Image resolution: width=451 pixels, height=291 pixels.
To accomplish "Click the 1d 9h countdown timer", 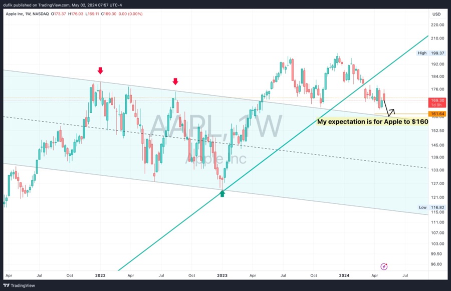I will [x=435, y=105].
